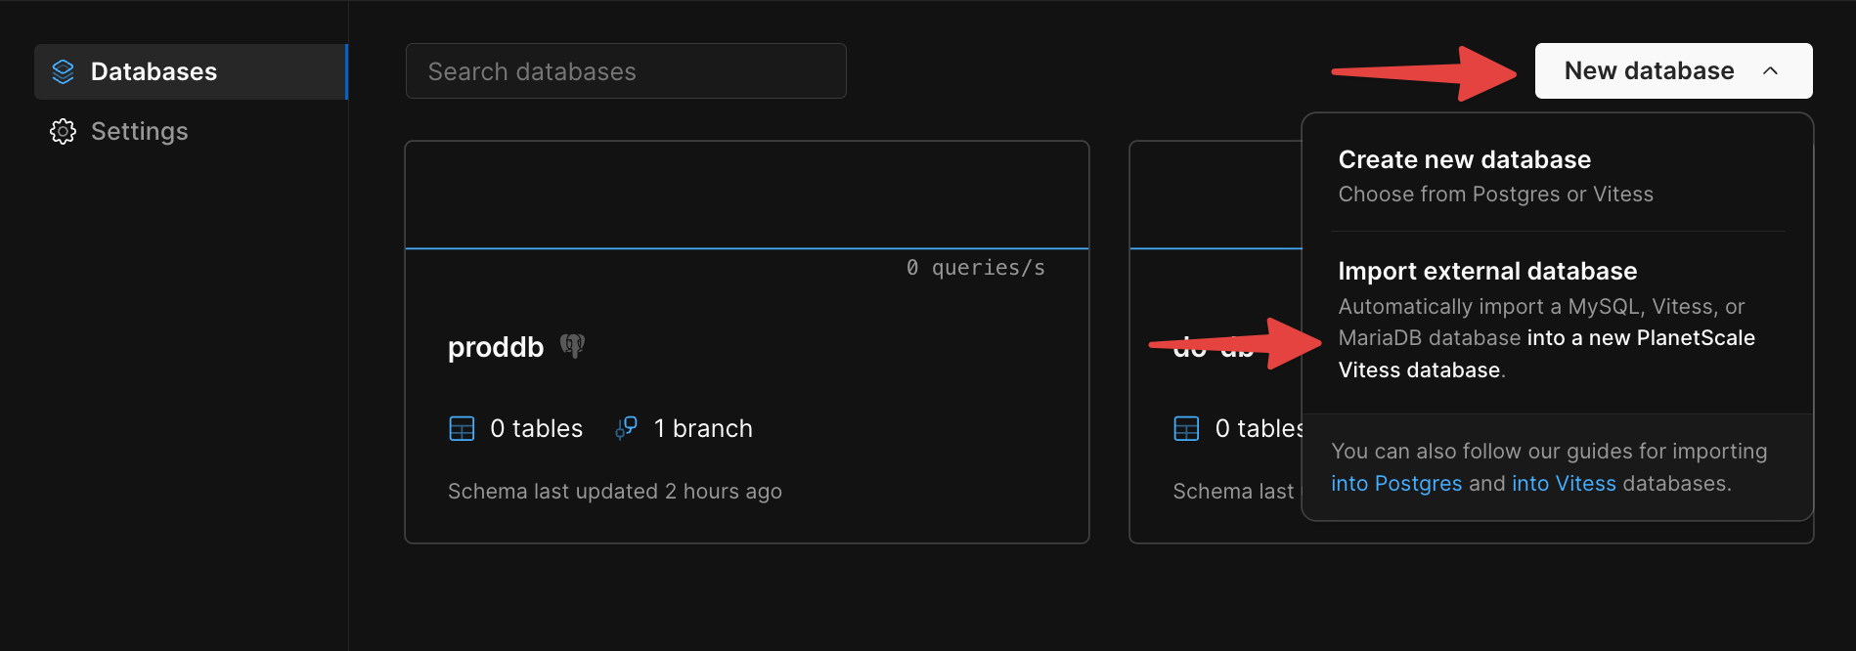Click the proddb query graph area
Screen dimensions: 1856x651
click(x=747, y=195)
